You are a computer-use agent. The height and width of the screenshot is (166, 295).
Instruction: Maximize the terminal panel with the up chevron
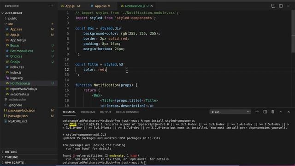click(x=281, y=112)
